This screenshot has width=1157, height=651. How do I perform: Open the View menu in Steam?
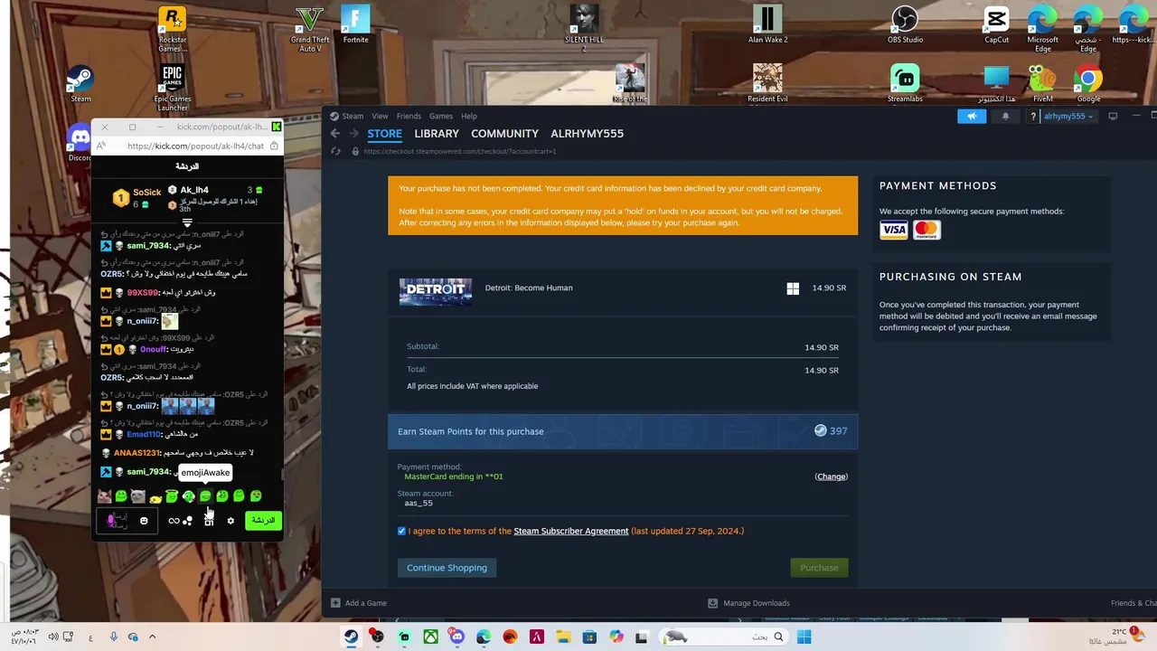coord(380,116)
